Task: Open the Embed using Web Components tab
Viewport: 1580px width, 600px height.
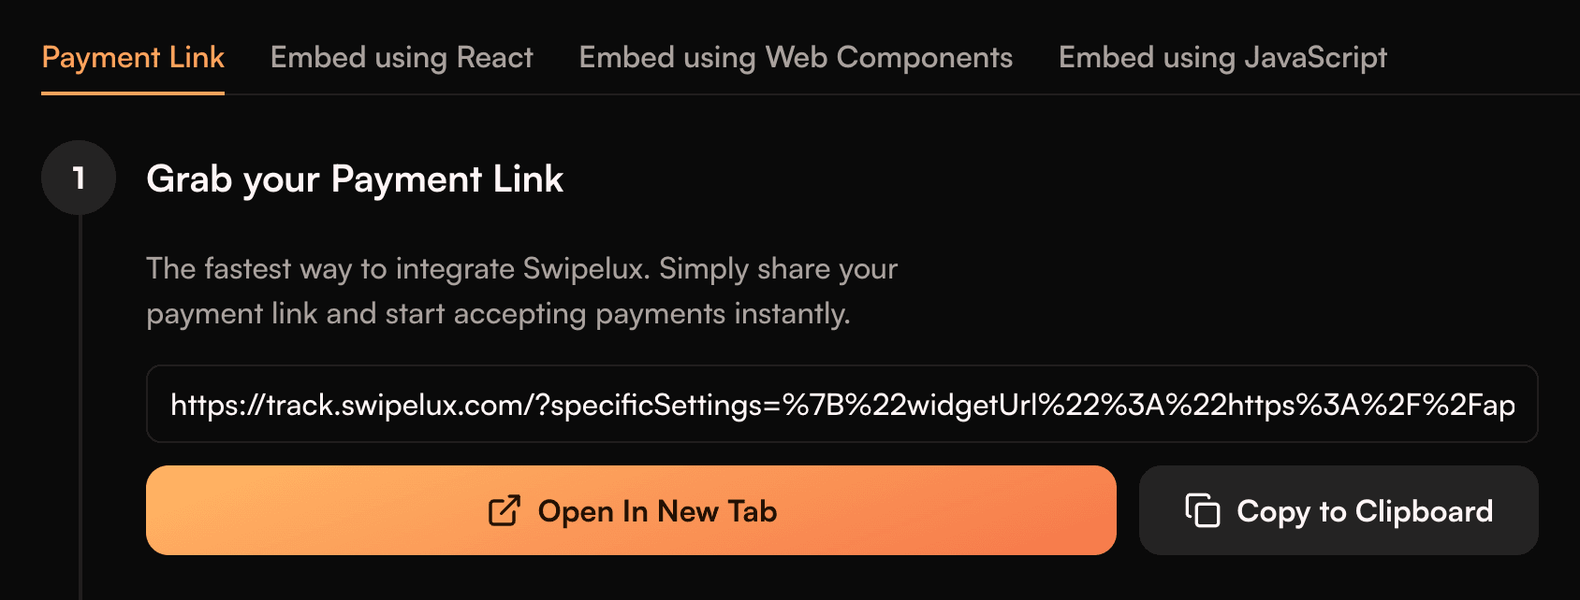Action: coord(795,57)
